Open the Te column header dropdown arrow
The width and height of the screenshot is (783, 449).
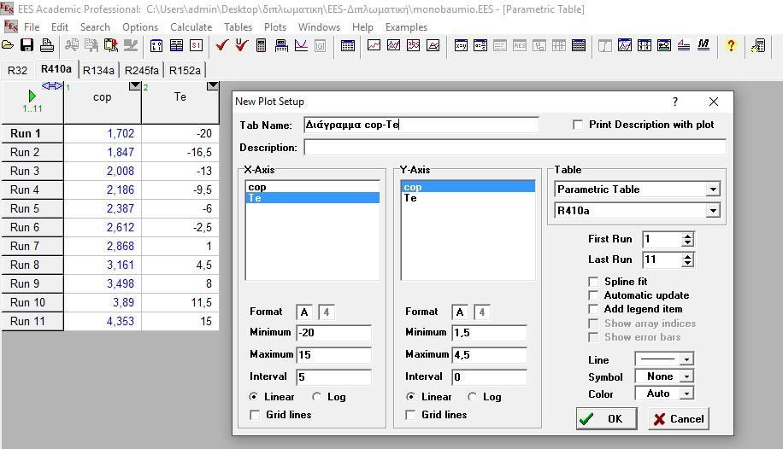(x=212, y=86)
